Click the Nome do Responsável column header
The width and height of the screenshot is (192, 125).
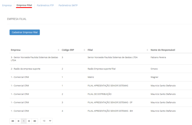[163, 50]
